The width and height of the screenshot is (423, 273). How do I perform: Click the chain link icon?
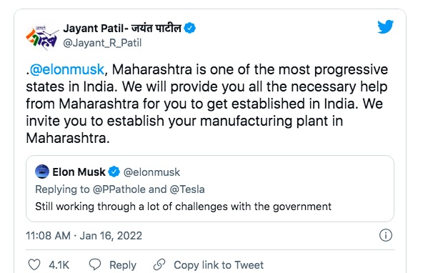[159, 264]
